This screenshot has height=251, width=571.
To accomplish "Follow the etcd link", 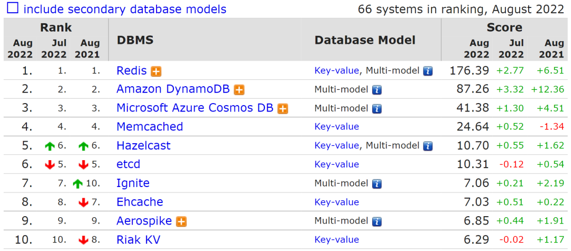I will point(128,164).
